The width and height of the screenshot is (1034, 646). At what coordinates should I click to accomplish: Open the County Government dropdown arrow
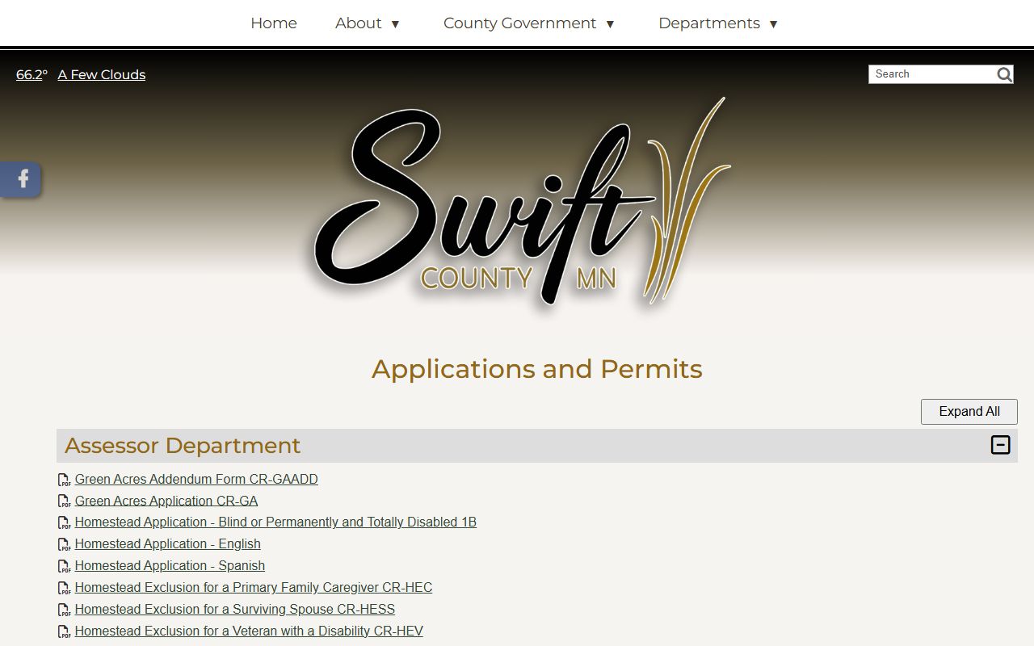point(610,24)
